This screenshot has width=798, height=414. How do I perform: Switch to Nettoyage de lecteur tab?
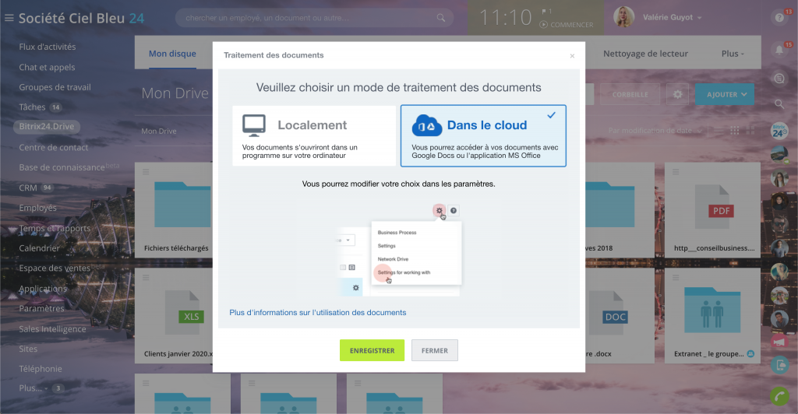pos(645,54)
